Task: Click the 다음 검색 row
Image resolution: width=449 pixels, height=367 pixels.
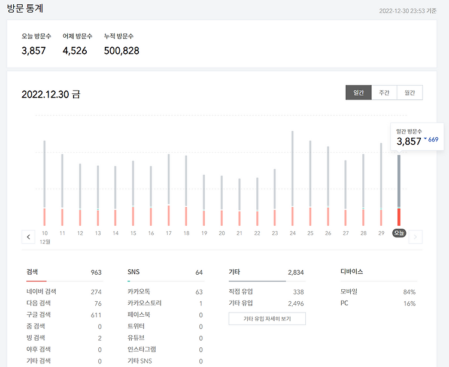Action: point(64,303)
